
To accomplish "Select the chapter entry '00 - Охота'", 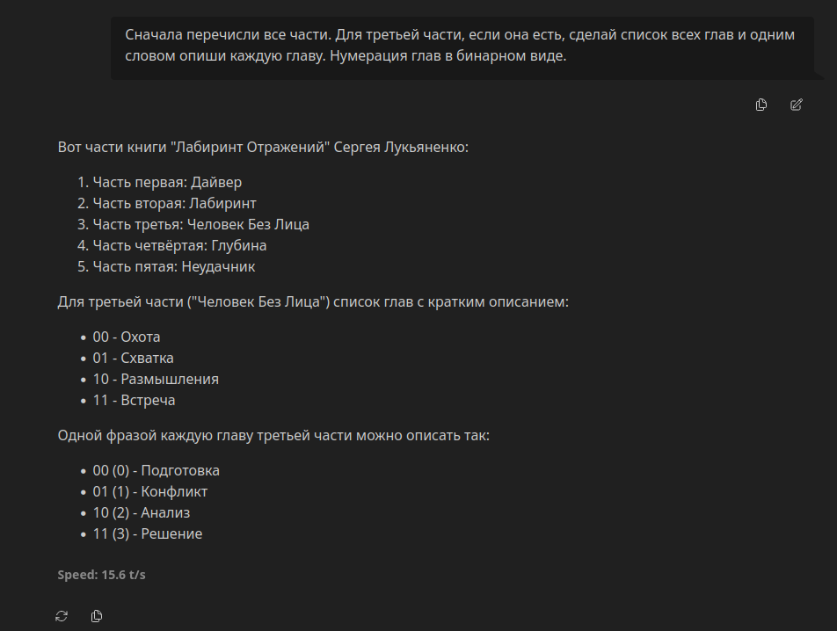I will tap(125, 337).
